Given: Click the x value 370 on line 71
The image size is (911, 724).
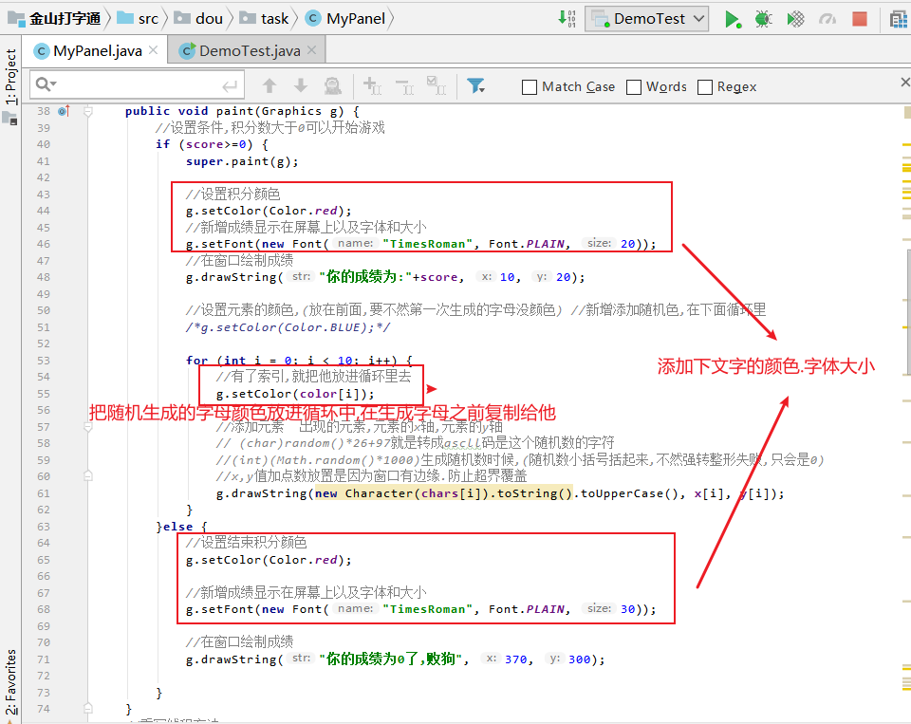Looking at the screenshot, I should (516, 659).
